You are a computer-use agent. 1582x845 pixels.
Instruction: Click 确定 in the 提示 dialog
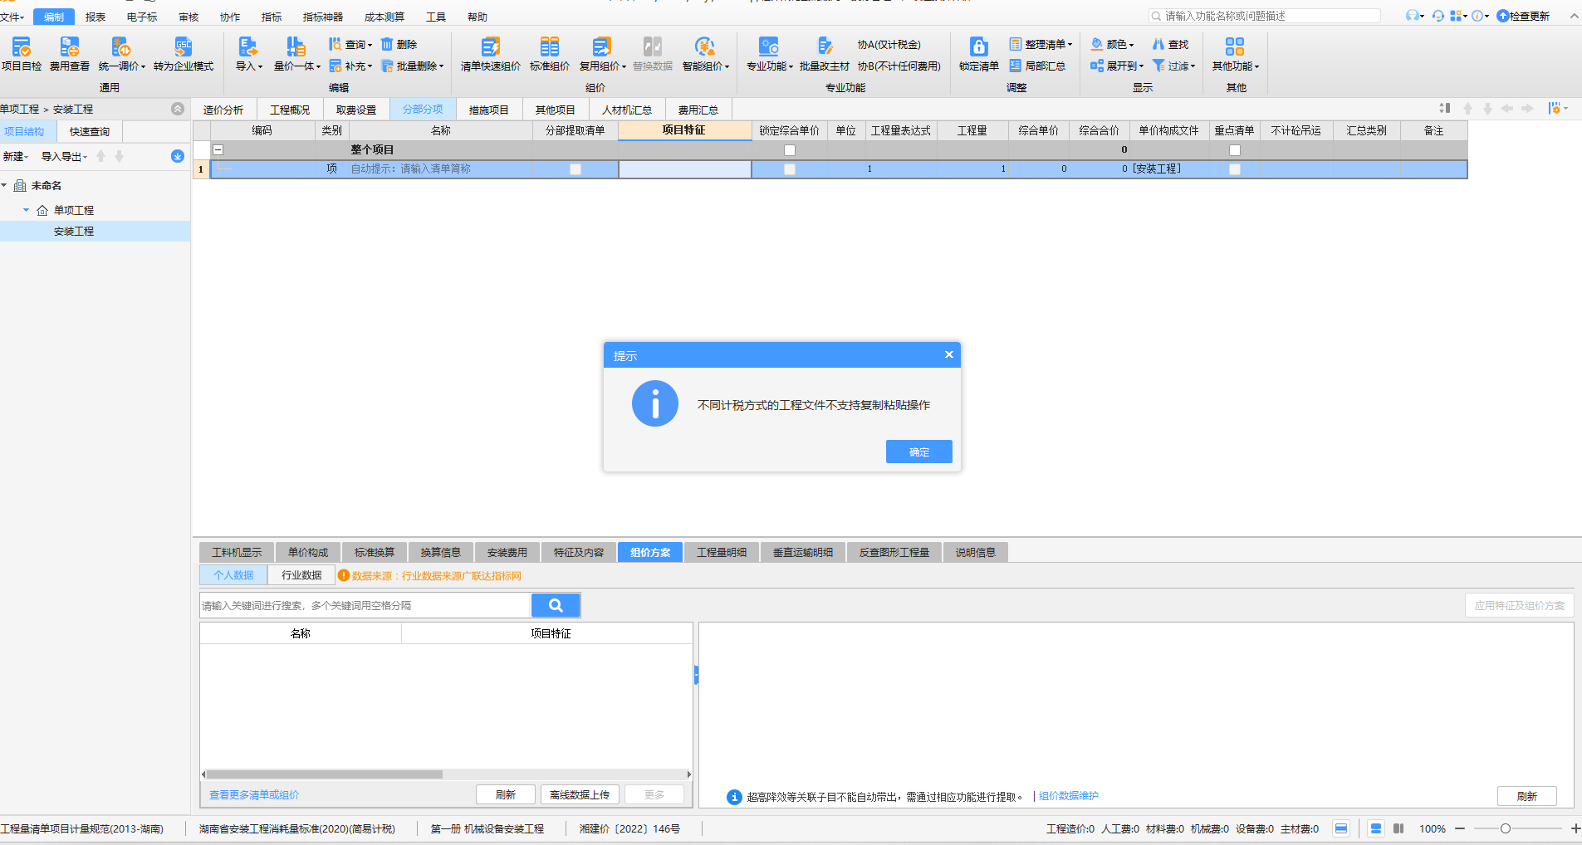[x=919, y=452]
